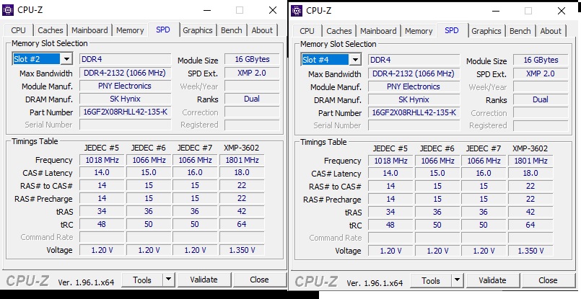Screen dimensions: 581x299
Task: Click Module Size 16 GBytes field, right window
Action: (541, 60)
